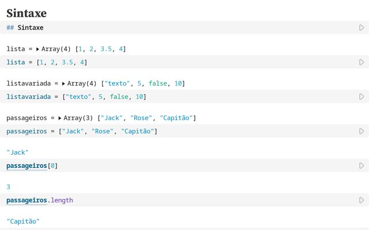
Task: Run the passageiros array definition cell
Action: 362,131
